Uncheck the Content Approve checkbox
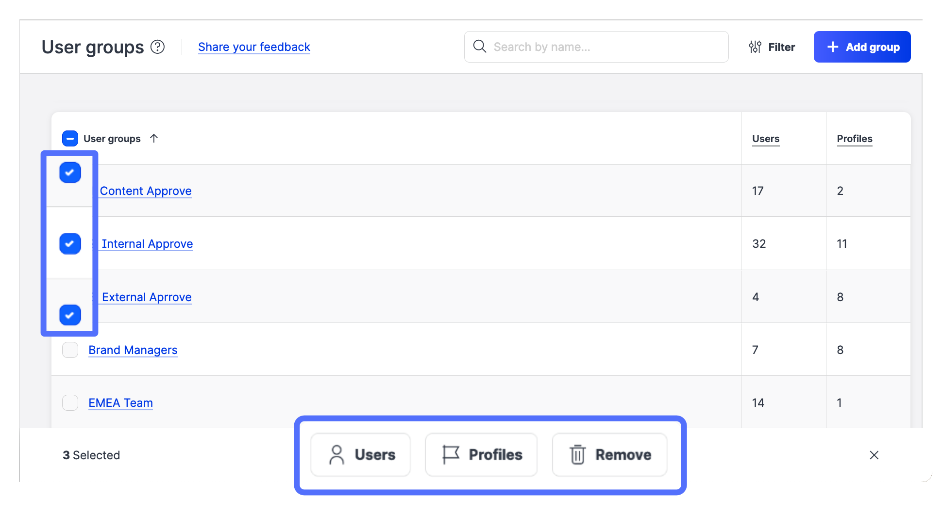Image resolution: width=942 pixels, height=516 pixels. pyautogui.click(x=70, y=173)
